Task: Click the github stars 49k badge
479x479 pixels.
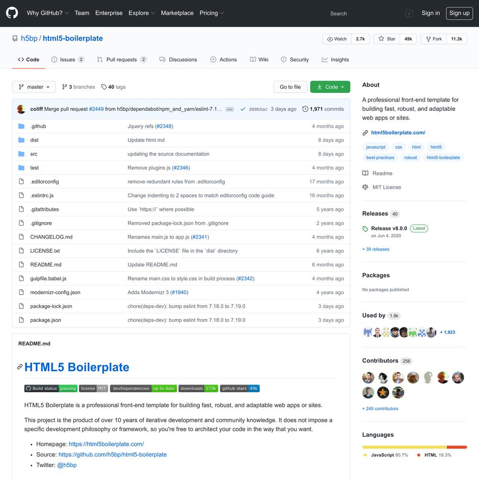Action: coord(240,388)
